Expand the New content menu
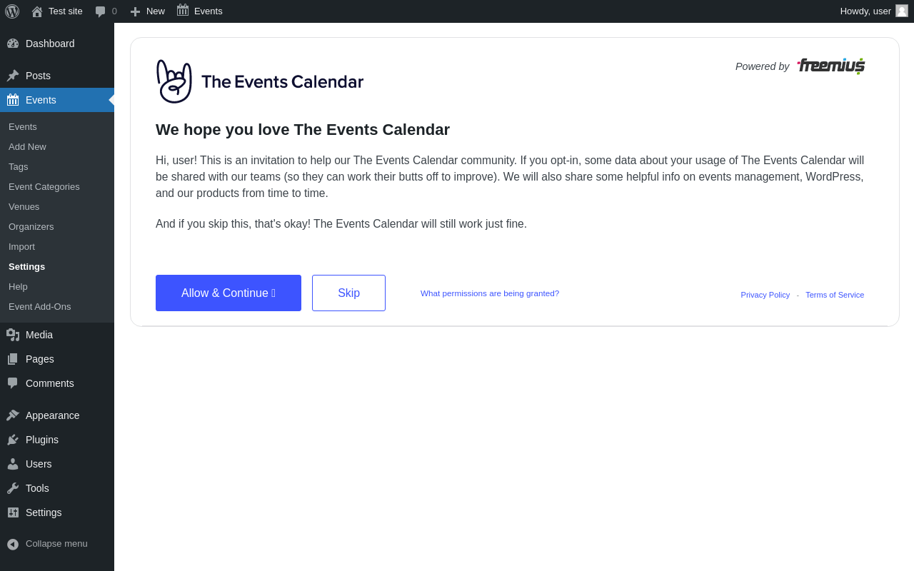Image resolution: width=914 pixels, height=571 pixels. 147,11
